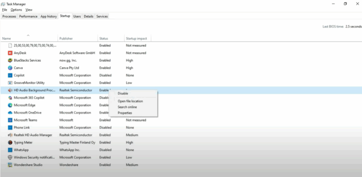The image size is (362, 177).
Task: Click the Realtek HD Audio Manager name
Action: point(33,135)
